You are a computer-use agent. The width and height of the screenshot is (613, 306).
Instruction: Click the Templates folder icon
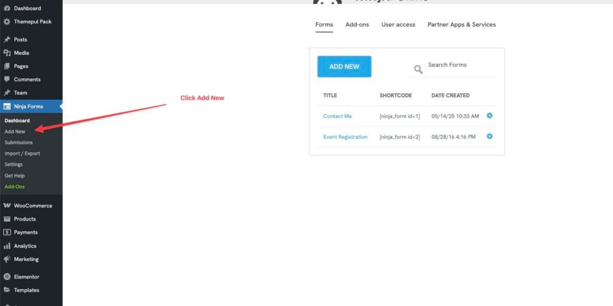7,290
